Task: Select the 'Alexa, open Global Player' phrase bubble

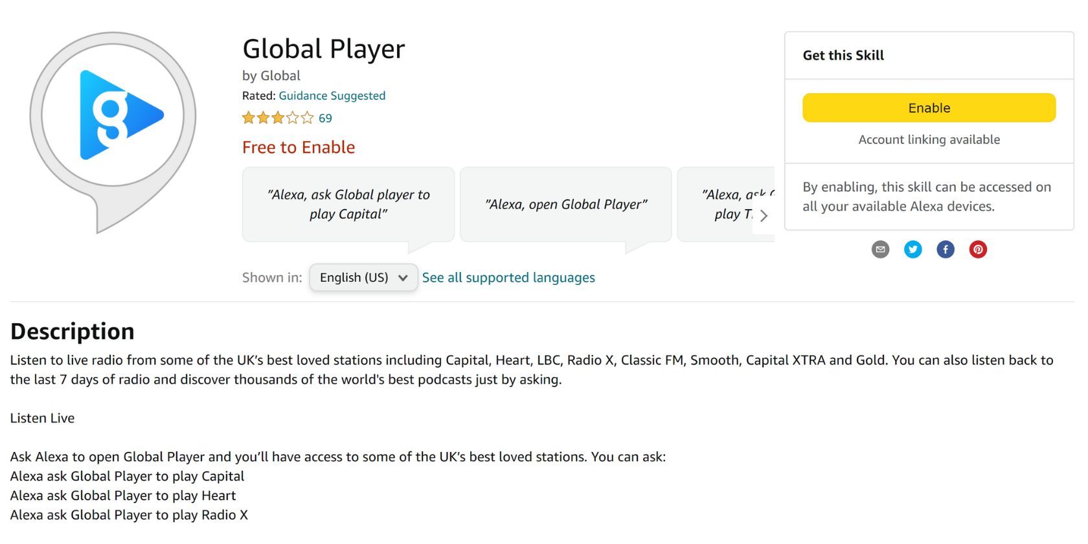Action: (565, 203)
